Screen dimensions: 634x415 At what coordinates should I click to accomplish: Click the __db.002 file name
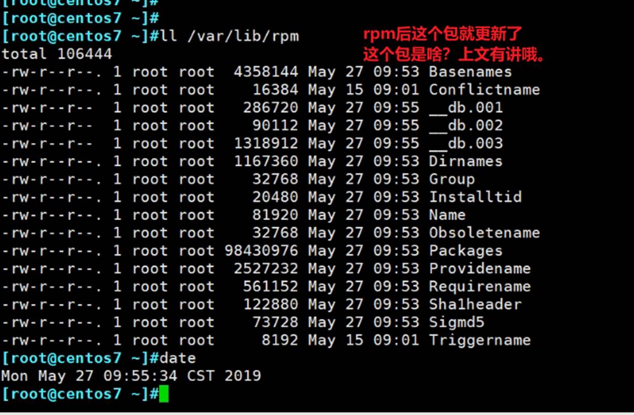point(465,126)
